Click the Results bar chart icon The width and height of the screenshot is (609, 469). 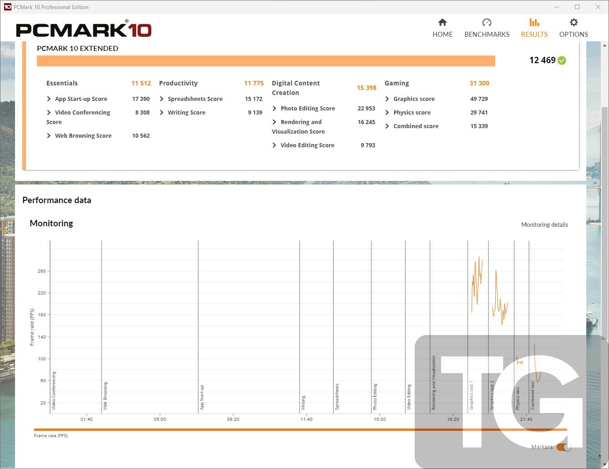[x=534, y=22]
